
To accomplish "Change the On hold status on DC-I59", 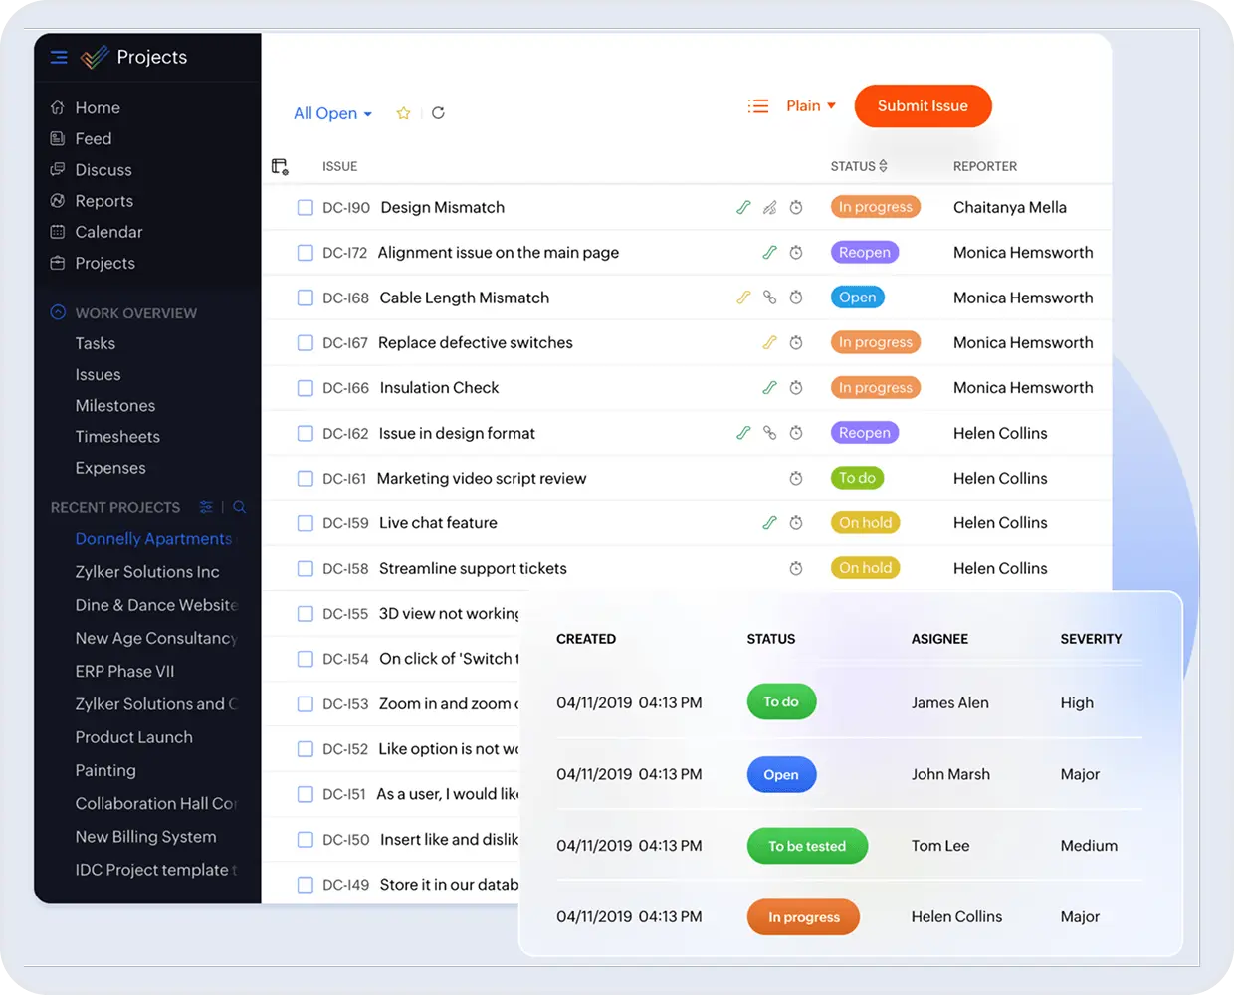I will pos(866,523).
